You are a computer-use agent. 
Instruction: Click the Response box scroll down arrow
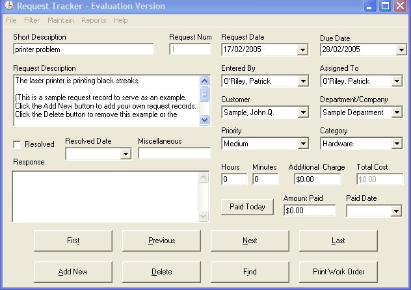pos(204,217)
